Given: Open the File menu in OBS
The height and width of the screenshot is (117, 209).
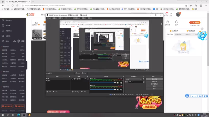Looking at the screenshot, I should point(49,18).
